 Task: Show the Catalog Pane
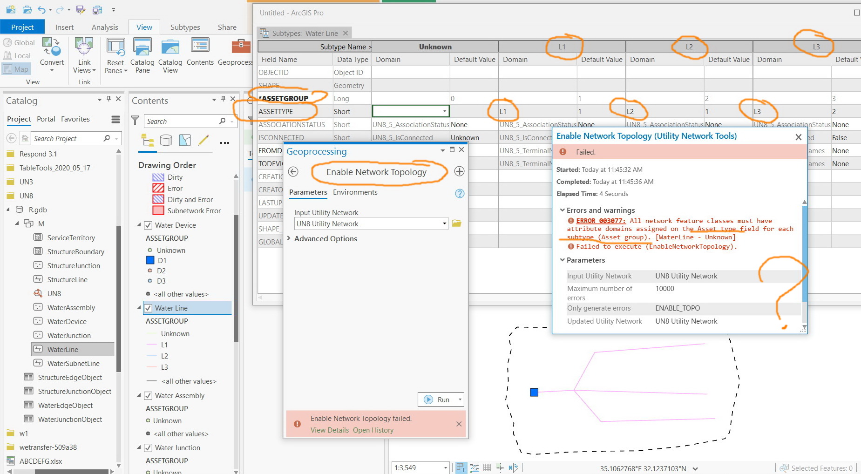142,54
